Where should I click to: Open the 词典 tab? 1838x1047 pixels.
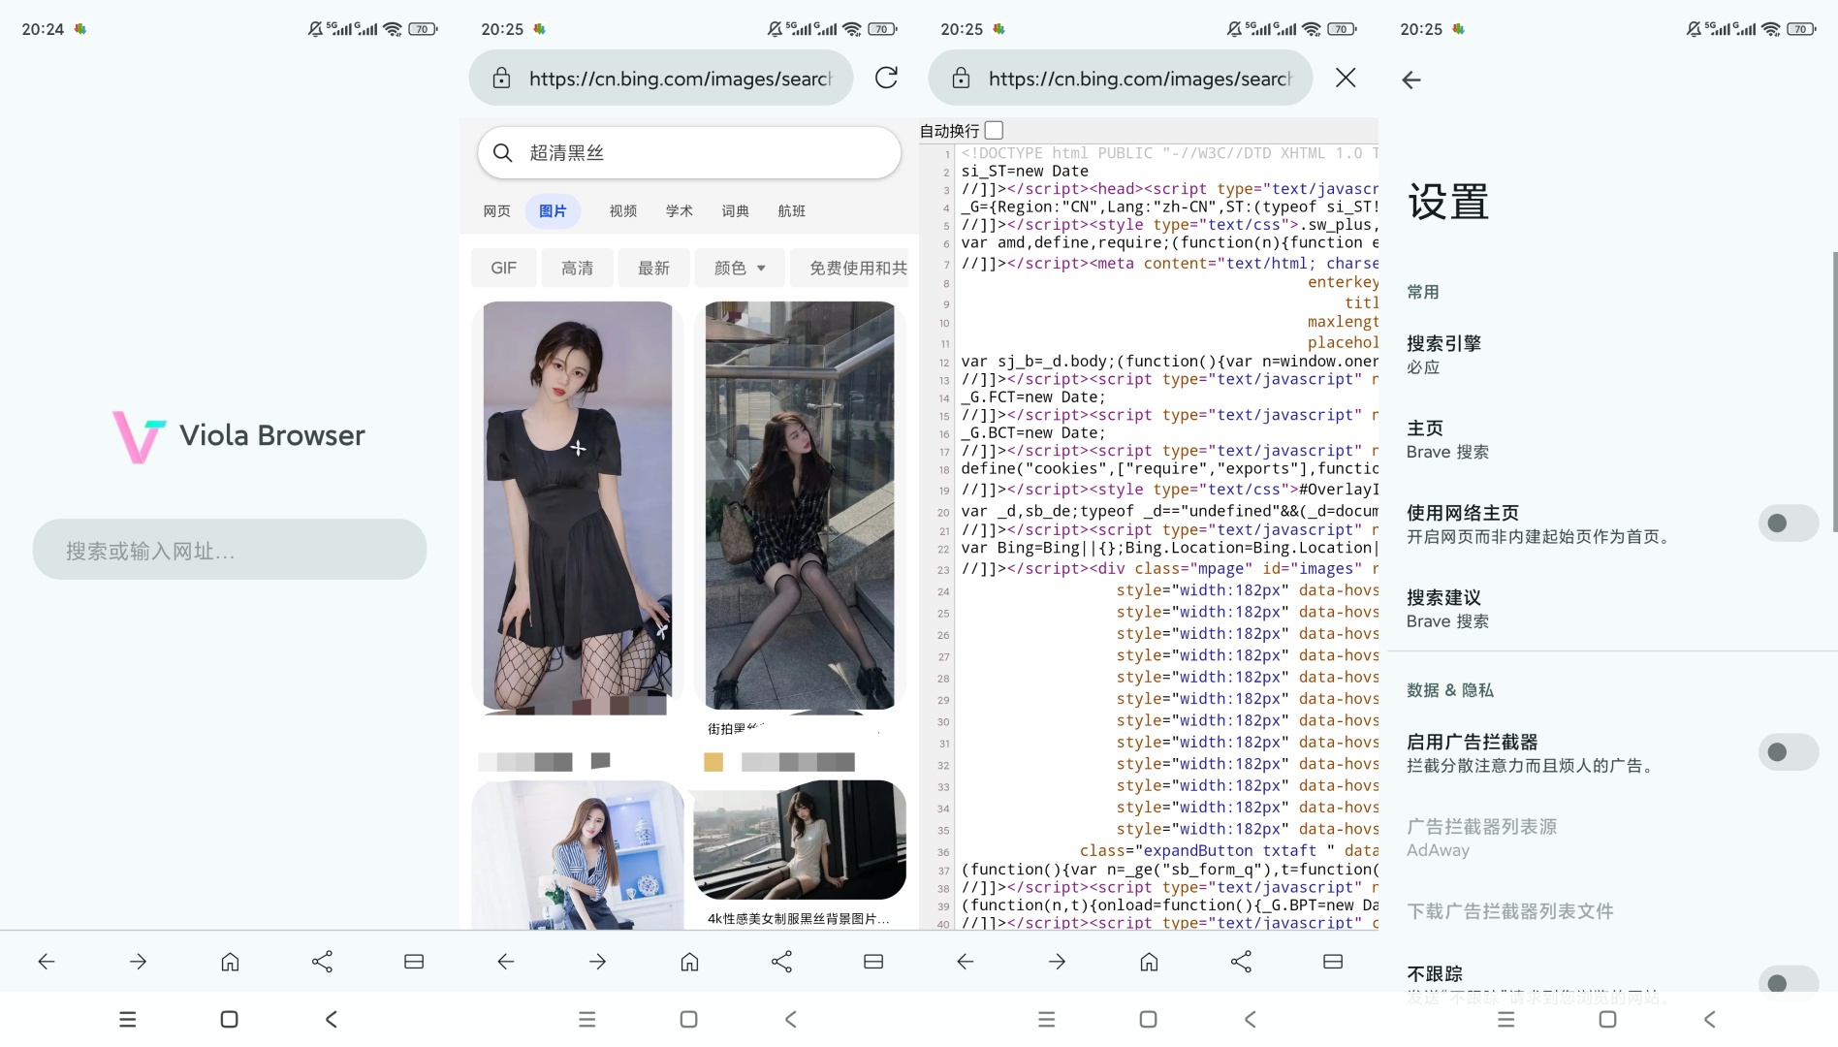[x=736, y=211]
